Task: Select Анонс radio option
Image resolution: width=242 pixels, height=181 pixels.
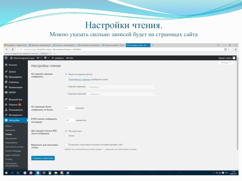Action: pos(66,135)
